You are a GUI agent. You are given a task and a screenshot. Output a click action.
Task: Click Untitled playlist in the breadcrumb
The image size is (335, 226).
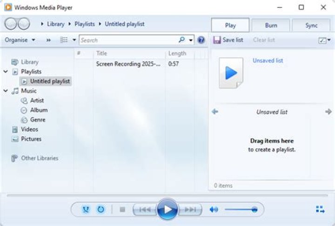tap(125, 24)
